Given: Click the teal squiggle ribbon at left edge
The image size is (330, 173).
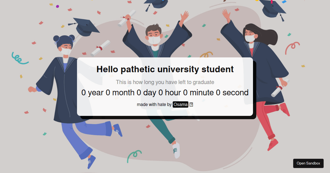Looking at the screenshot, I should (19, 58).
